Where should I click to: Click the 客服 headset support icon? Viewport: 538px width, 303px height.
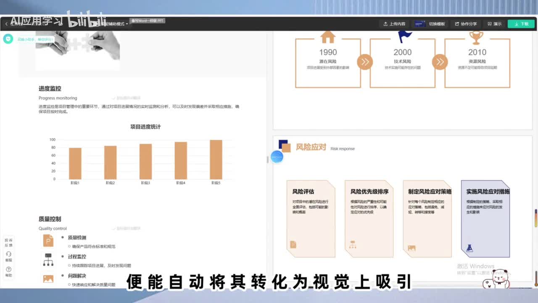click(x=8, y=255)
